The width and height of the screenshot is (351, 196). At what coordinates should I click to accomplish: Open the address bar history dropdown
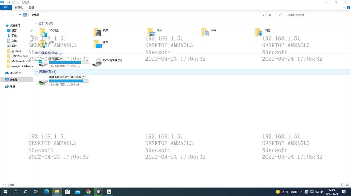[263, 15]
